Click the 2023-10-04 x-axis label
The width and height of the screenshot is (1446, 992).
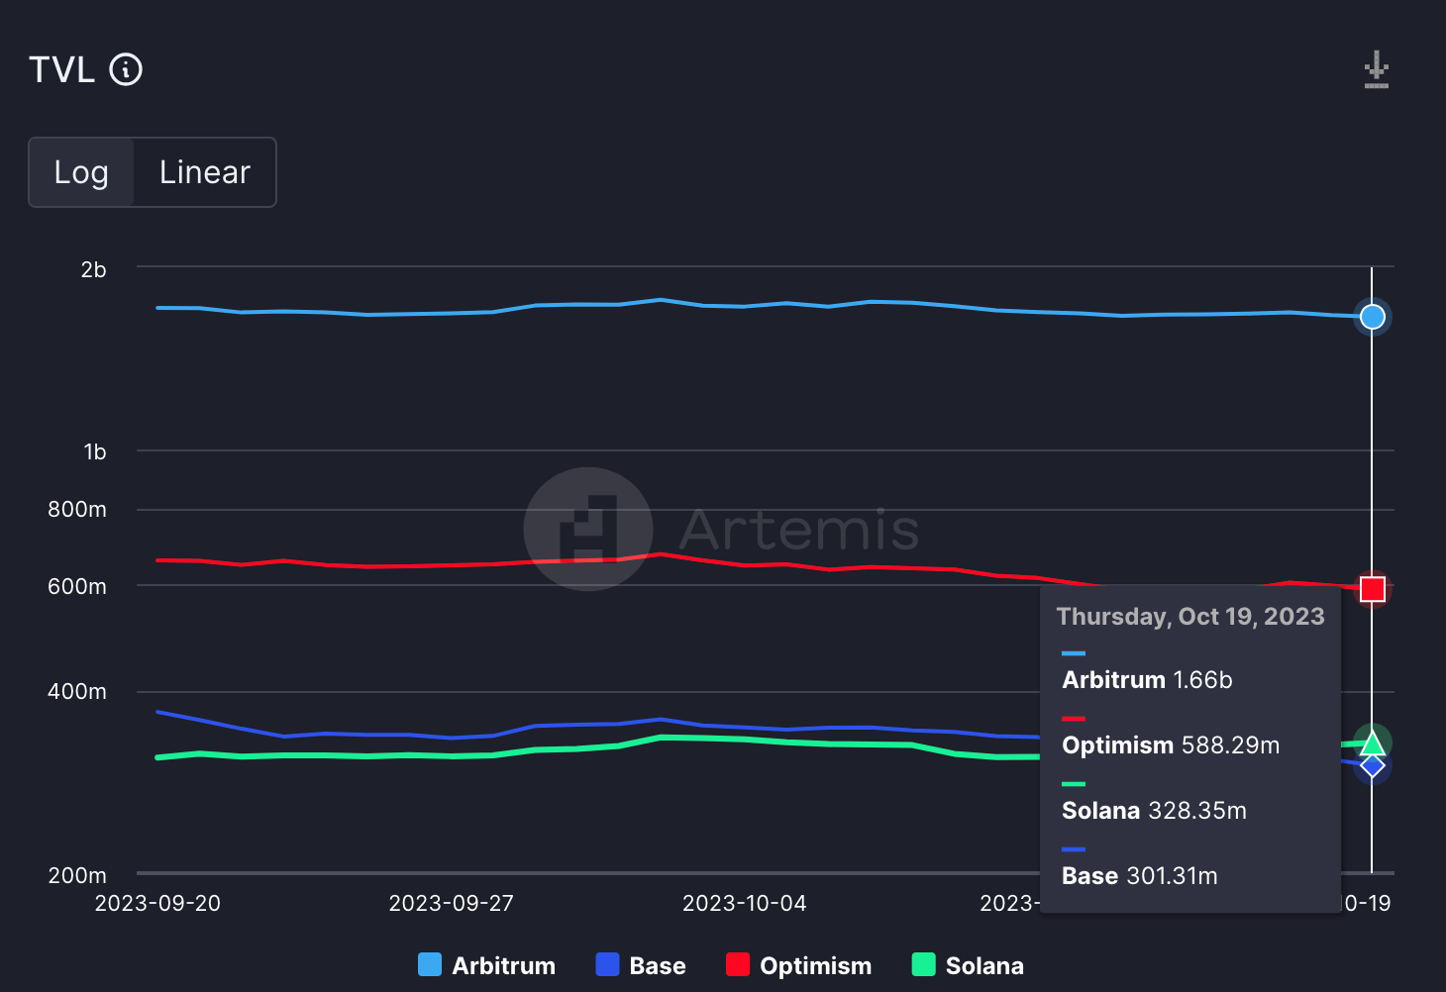tap(744, 903)
